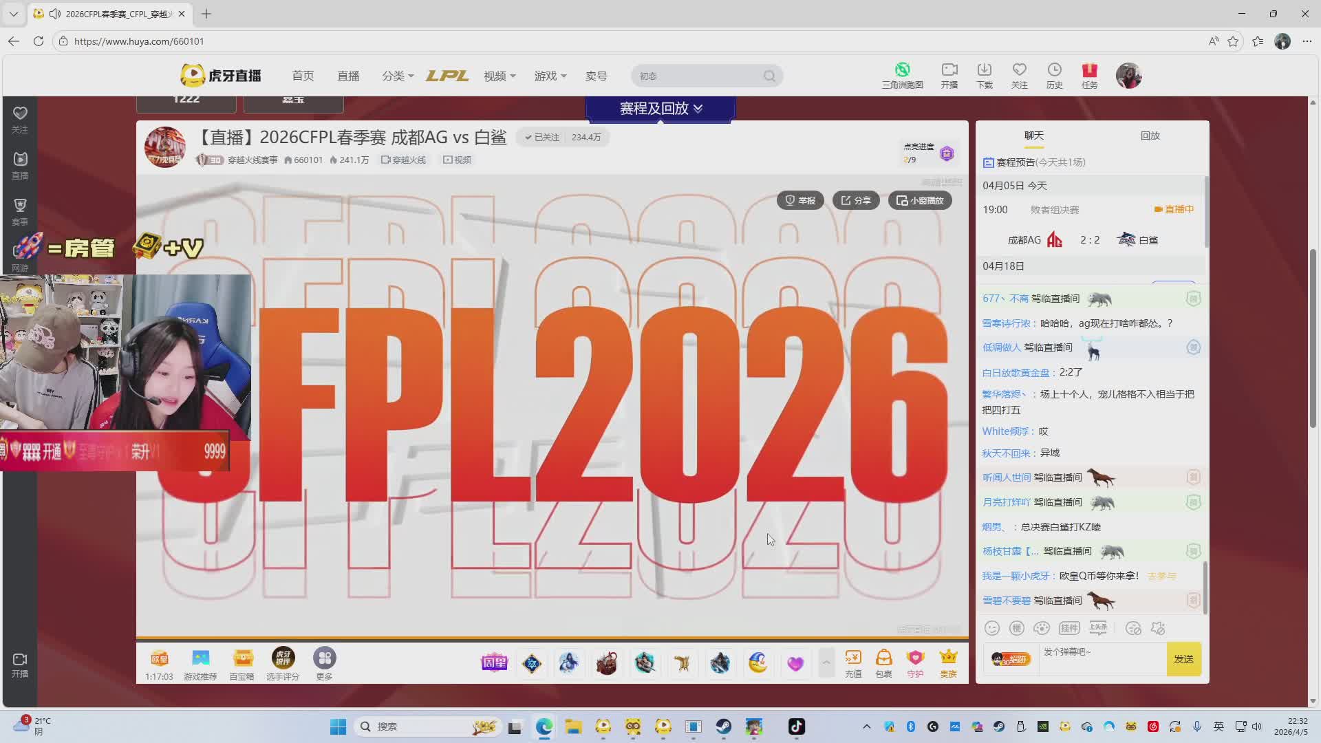Toggle the 已关注 follow status button
The image size is (1321, 743).
tap(542, 138)
